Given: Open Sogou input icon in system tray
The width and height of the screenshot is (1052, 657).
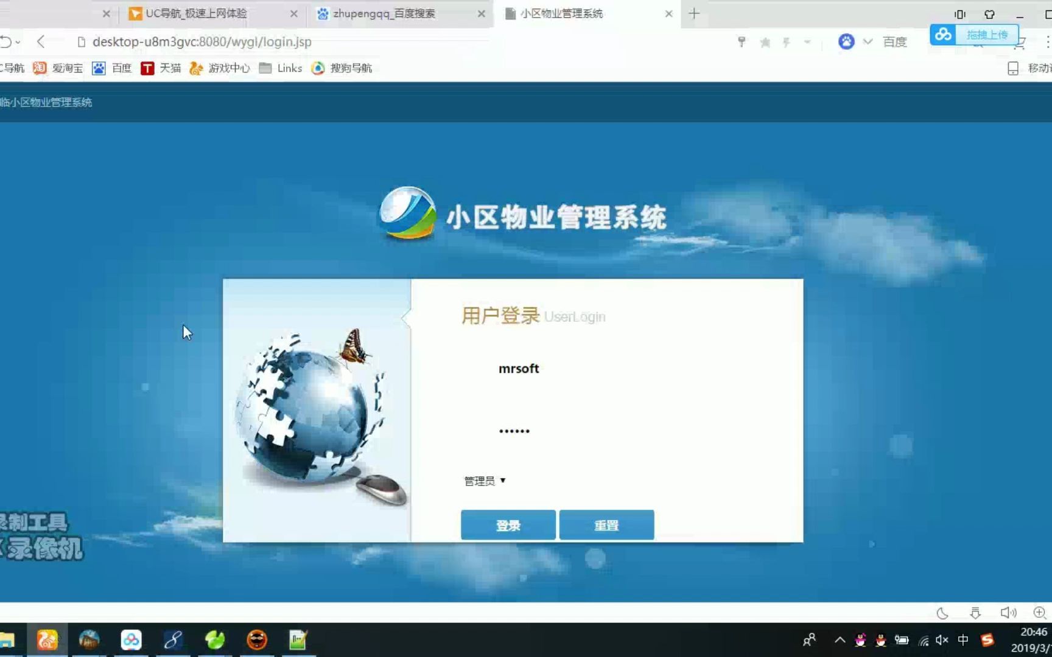Looking at the screenshot, I should click(987, 640).
